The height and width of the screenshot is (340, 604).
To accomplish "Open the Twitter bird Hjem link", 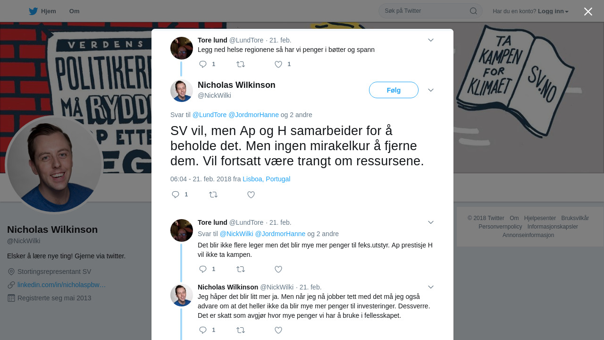I will pos(42,11).
